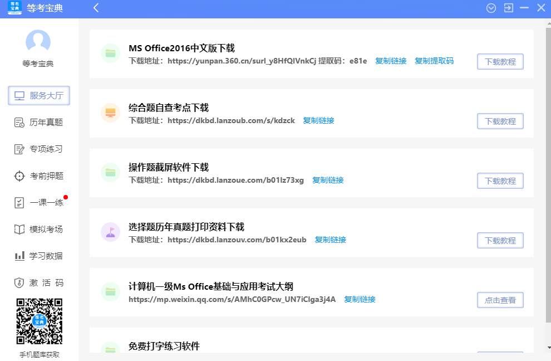Click the scrollbar up arrow
Viewport: 551px width, 361px height.
549,23
